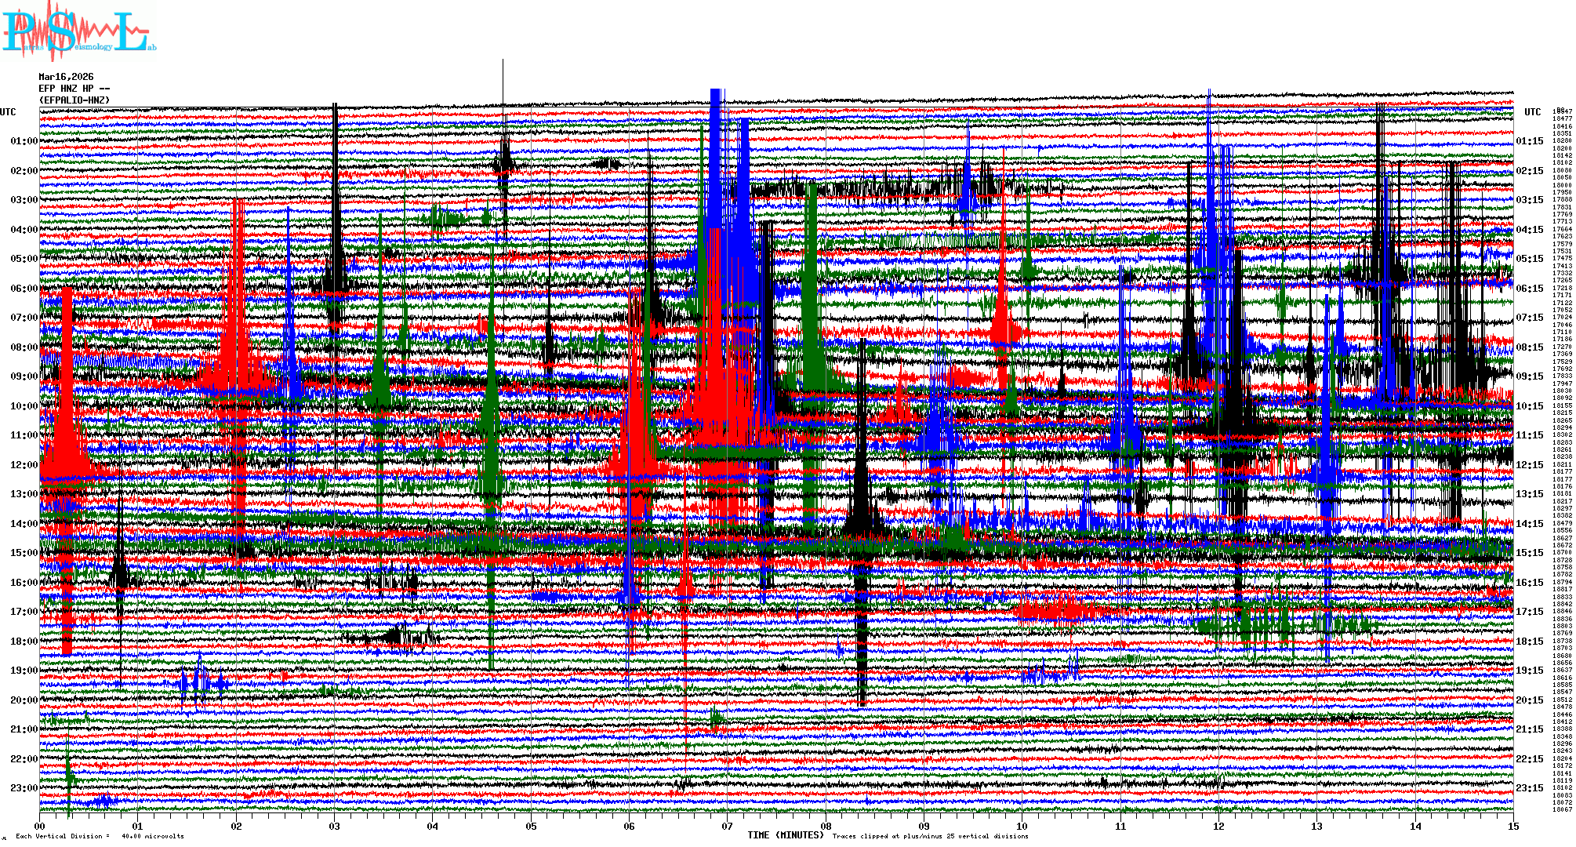Click minute 12 on bottom time axis
This screenshot has height=847, width=1576.
click(1218, 826)
